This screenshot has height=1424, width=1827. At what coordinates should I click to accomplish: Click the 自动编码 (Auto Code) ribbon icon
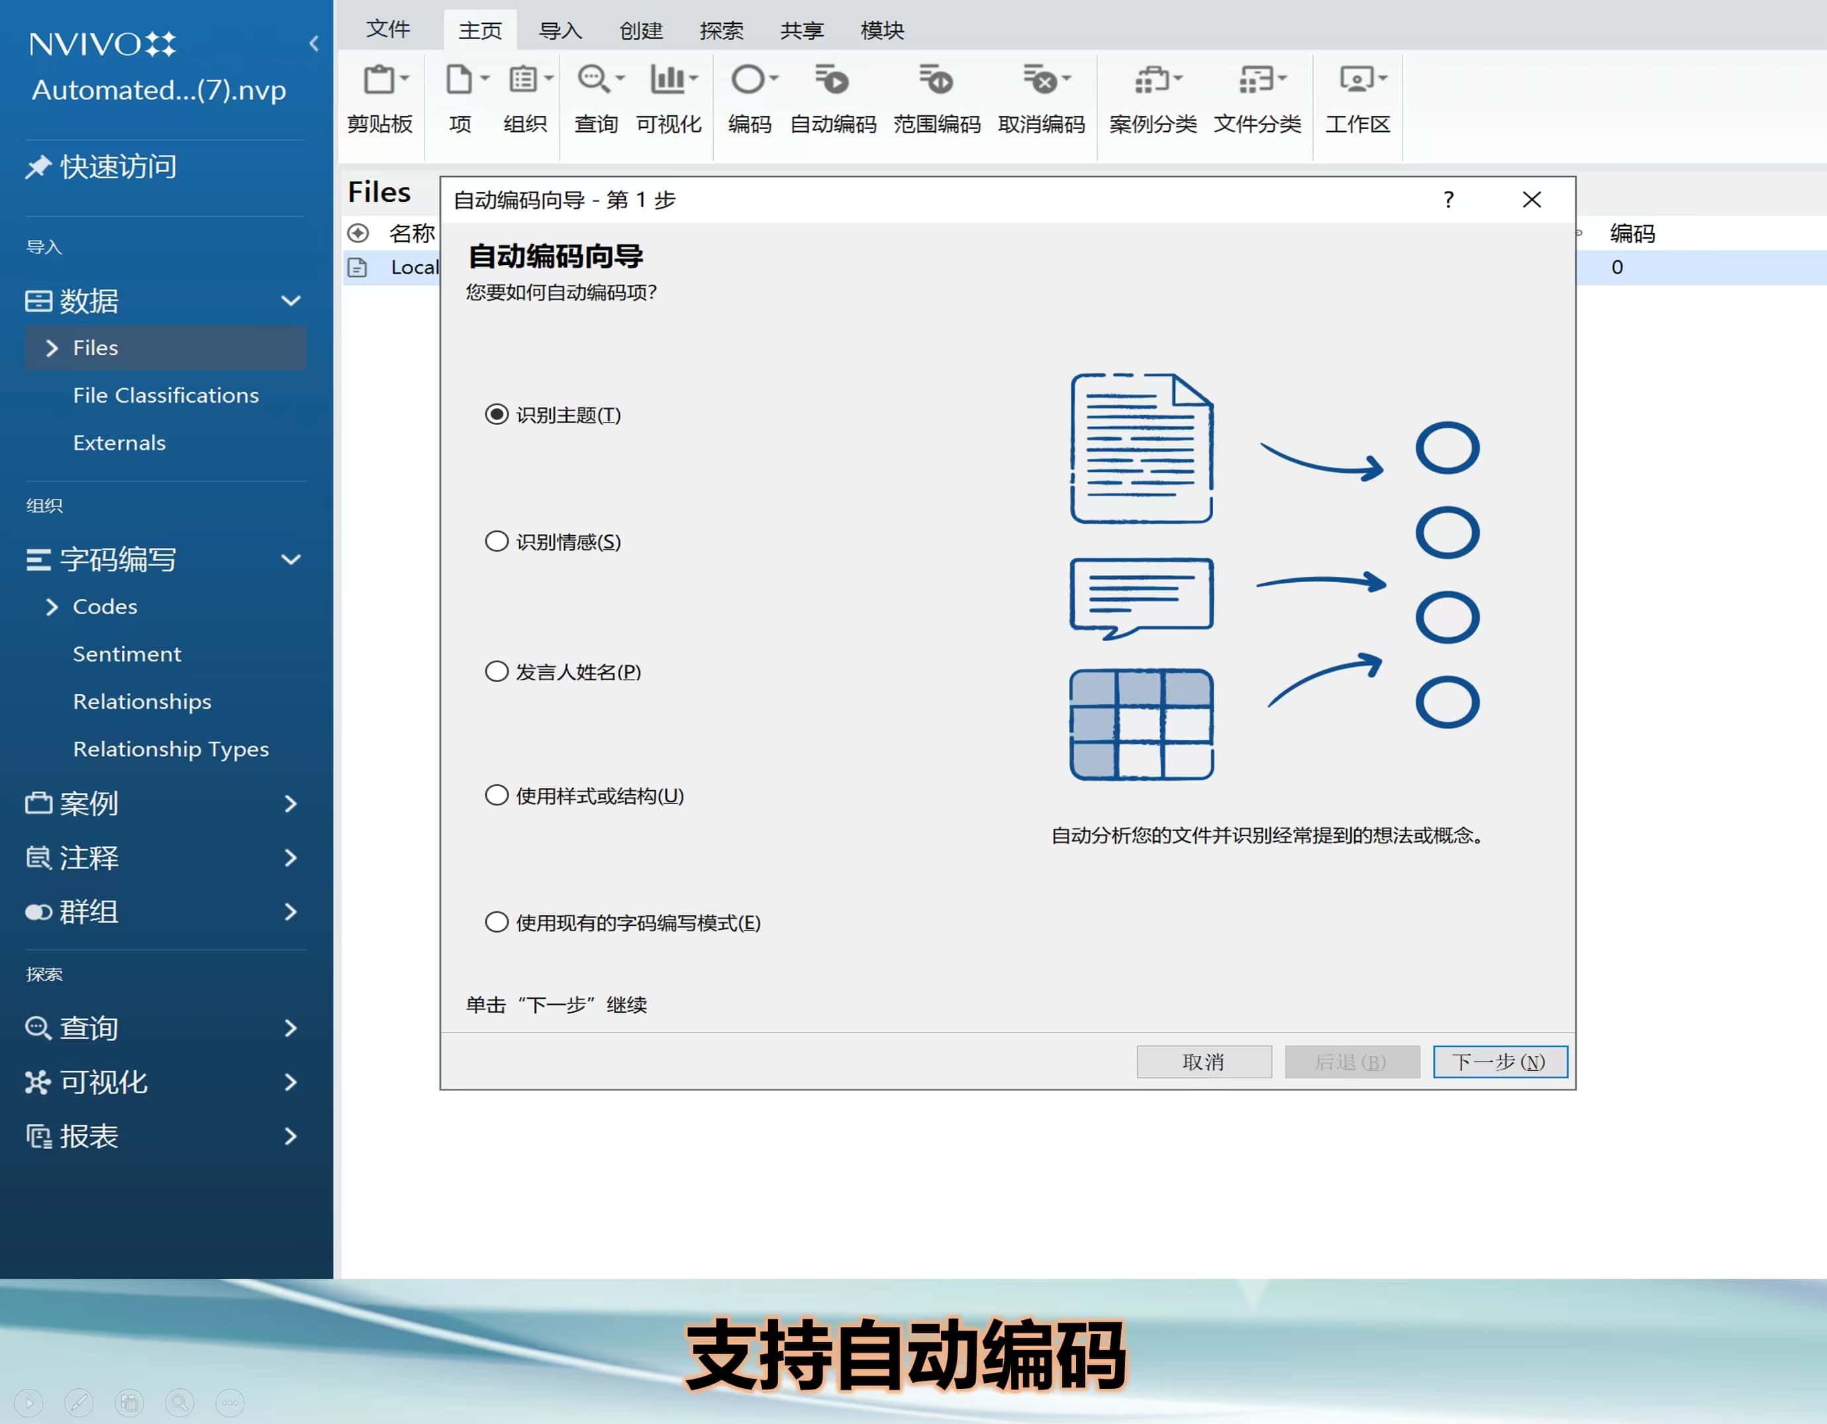pyautogui.click(x=832, y=81)
